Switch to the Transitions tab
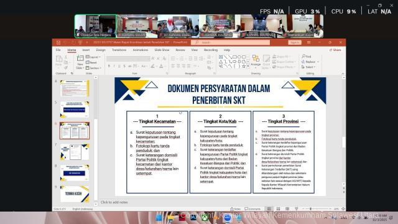 pyautogui.click(x=119, y=50)
